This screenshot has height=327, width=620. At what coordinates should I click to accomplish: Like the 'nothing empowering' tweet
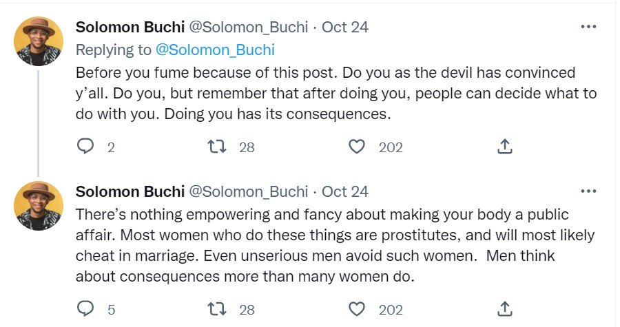(x=356, y=310)
